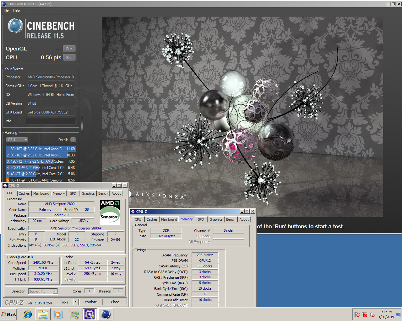Select ranking row 1C/1T AMD Sempron

point(41,180)
